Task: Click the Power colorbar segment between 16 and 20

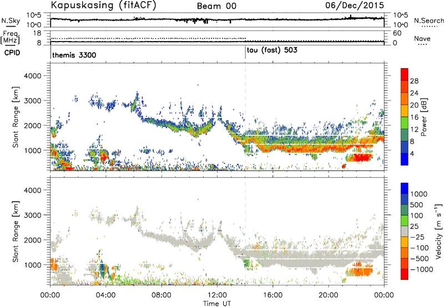Action: [x=405, y=111]
